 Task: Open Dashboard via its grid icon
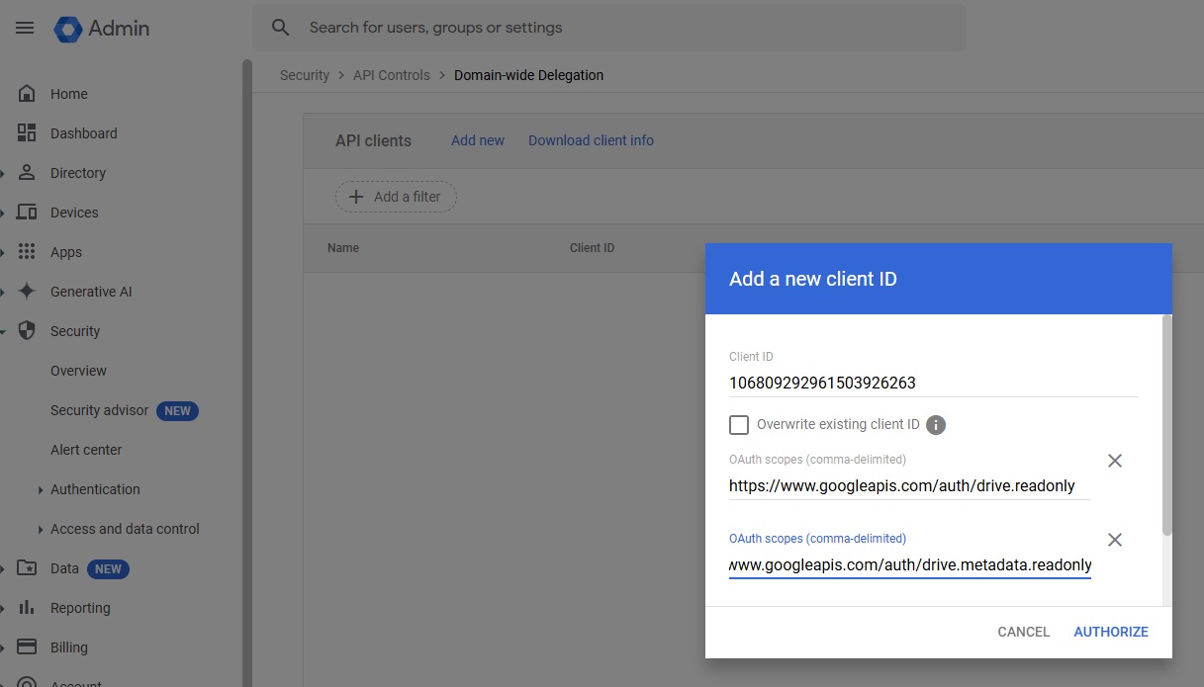(x=27, y=133)
